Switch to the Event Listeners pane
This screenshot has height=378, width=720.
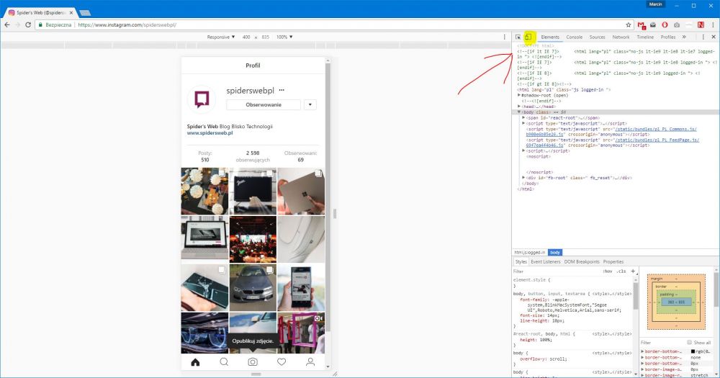[x=546, y=262]
